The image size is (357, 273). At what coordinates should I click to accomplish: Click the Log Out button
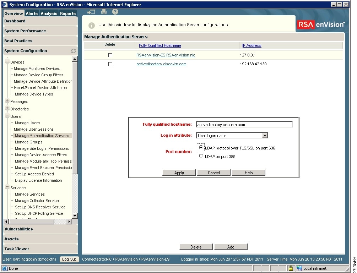(69, 260)
